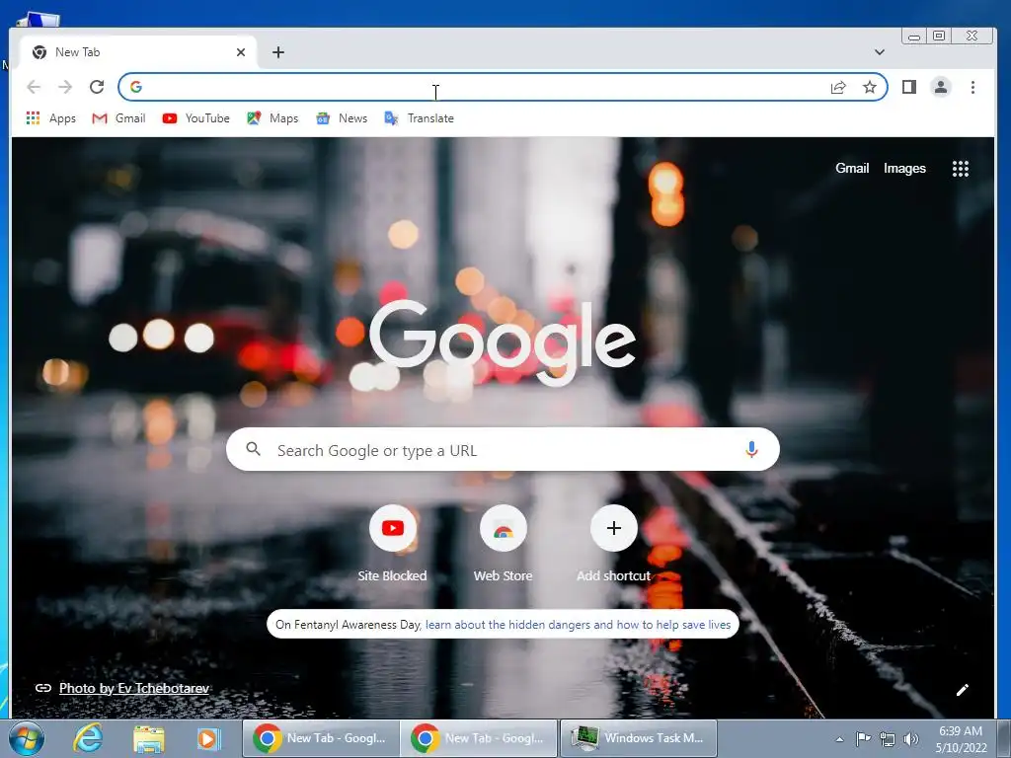The height and width of the screenshot is (758, 1011).
Task: Open Gmail bookmark in bookmarks bar
Action: click(118, 118)
